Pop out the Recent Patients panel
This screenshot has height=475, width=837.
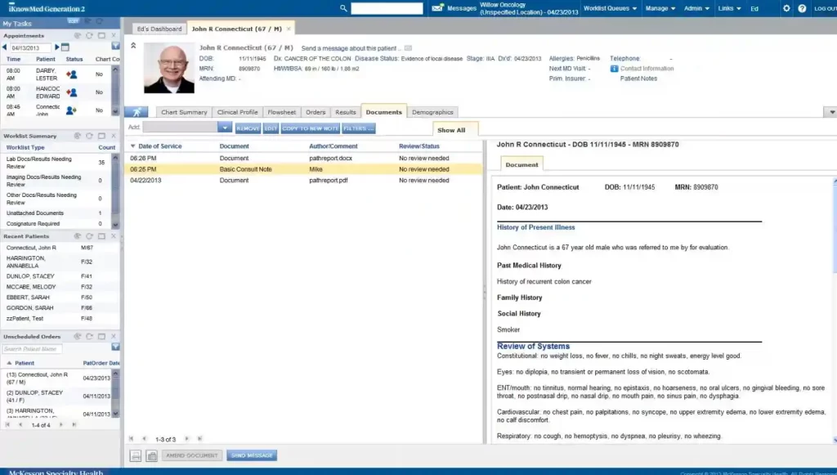click(101, 235)
